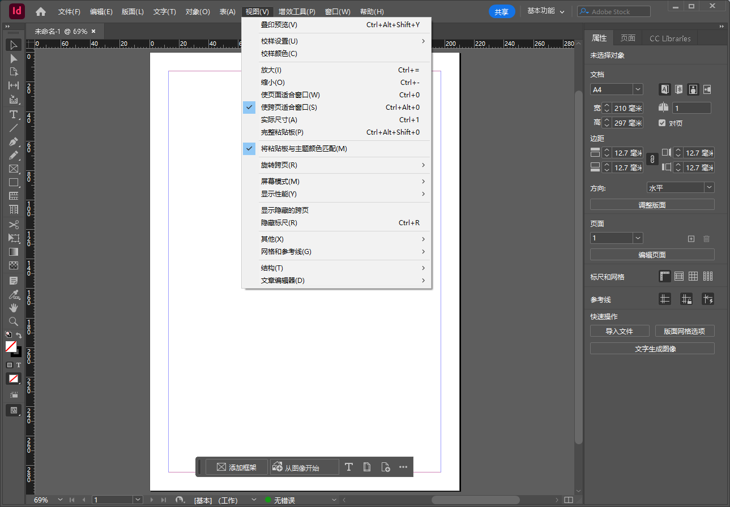Screen dimensions: 730x507
Task: Click the 共享 share button
Action: (x=501, y=11)
